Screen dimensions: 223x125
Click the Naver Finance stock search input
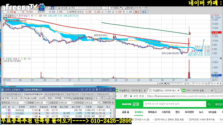coord(173,104)
